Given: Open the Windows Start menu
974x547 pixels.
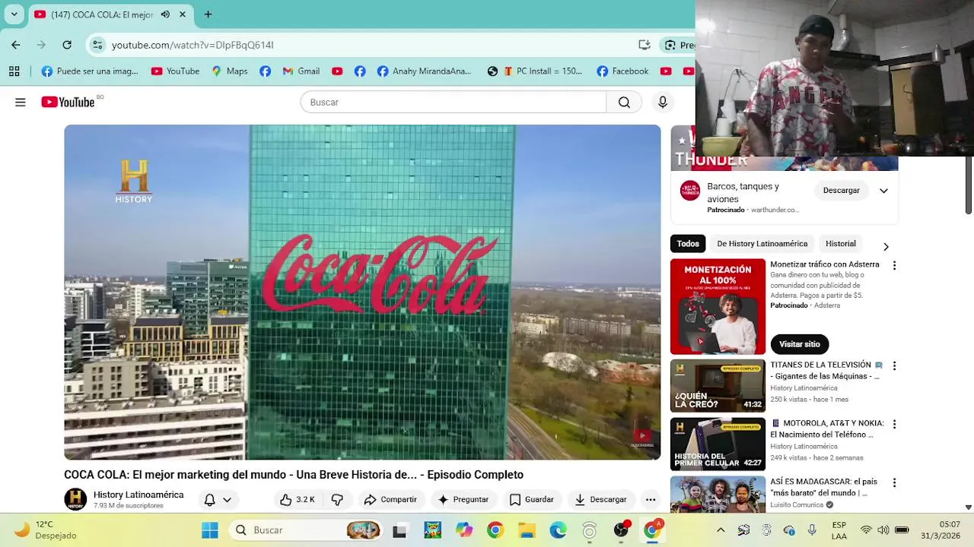Looking at the screenshot, I should coord(209,530).
